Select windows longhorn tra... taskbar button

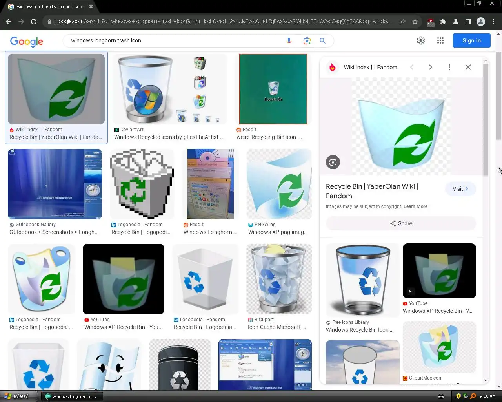pos(71,397)
